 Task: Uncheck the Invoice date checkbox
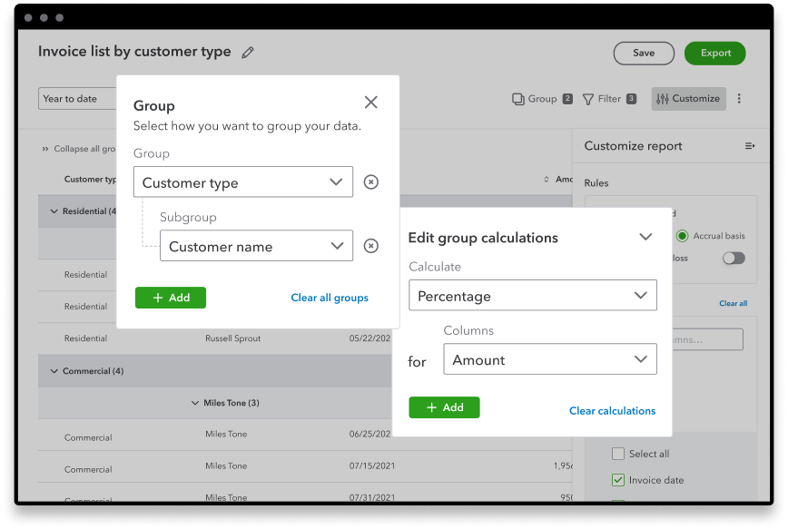[618, 480]
